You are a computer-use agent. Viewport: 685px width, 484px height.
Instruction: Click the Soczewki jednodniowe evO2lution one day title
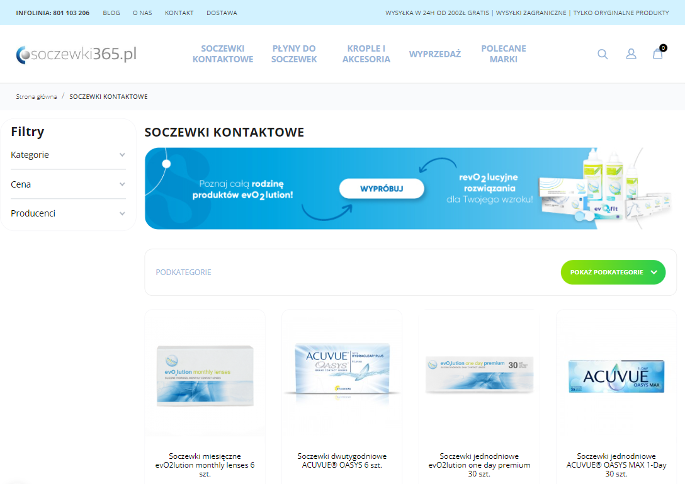pyautogui.click(x=479, y=464)
